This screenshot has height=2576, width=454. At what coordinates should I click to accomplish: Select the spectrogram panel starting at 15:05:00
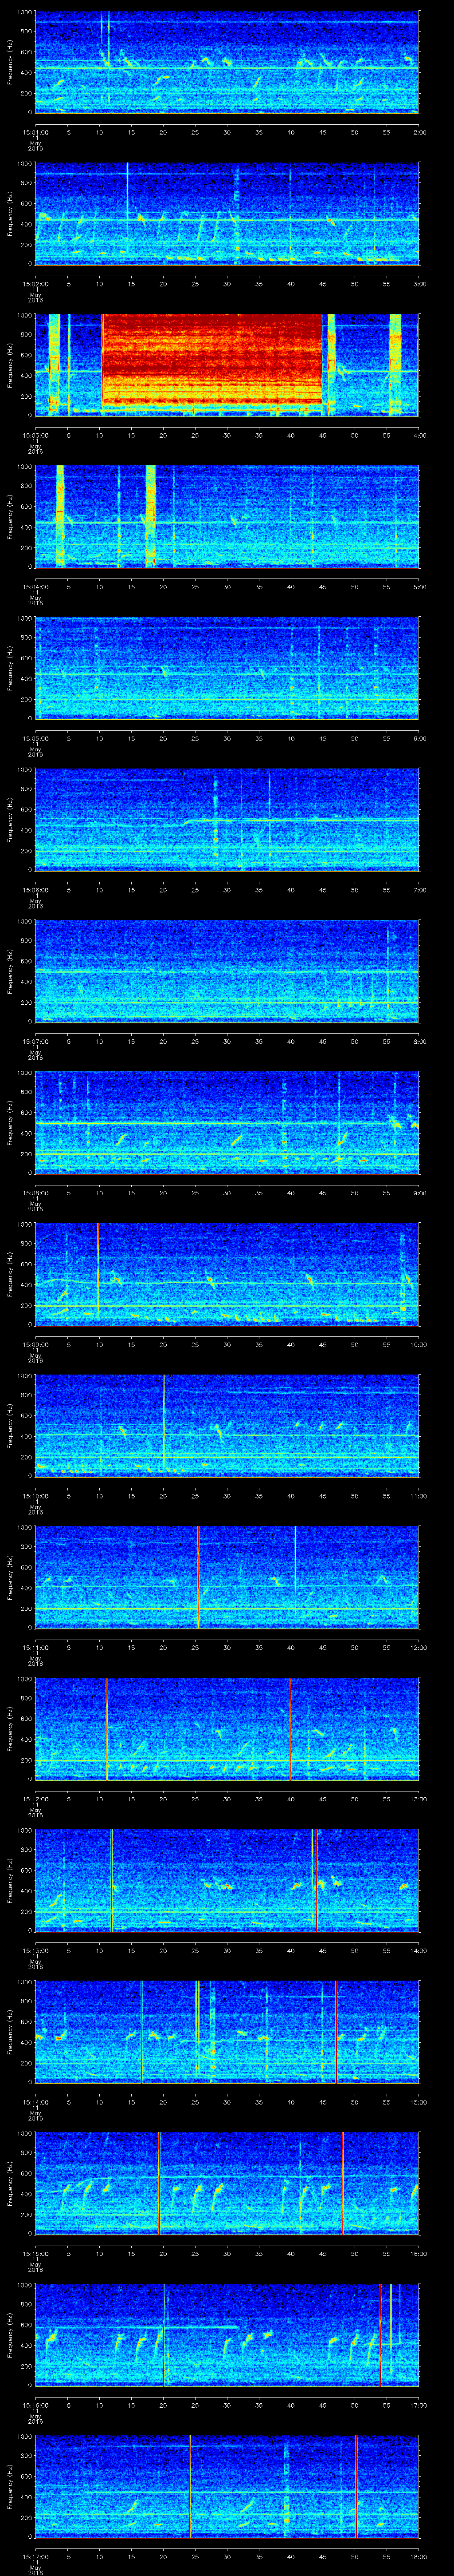227,668
